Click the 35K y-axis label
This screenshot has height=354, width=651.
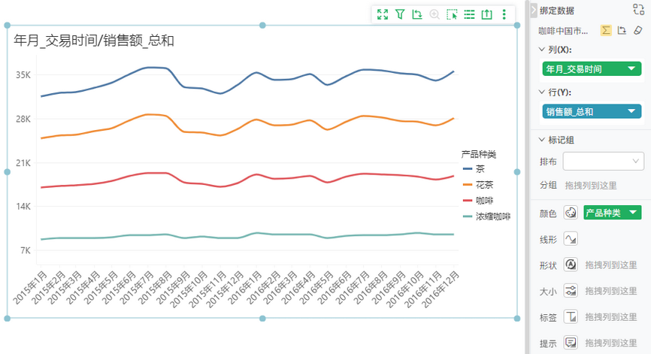click(x=23, y=75)
